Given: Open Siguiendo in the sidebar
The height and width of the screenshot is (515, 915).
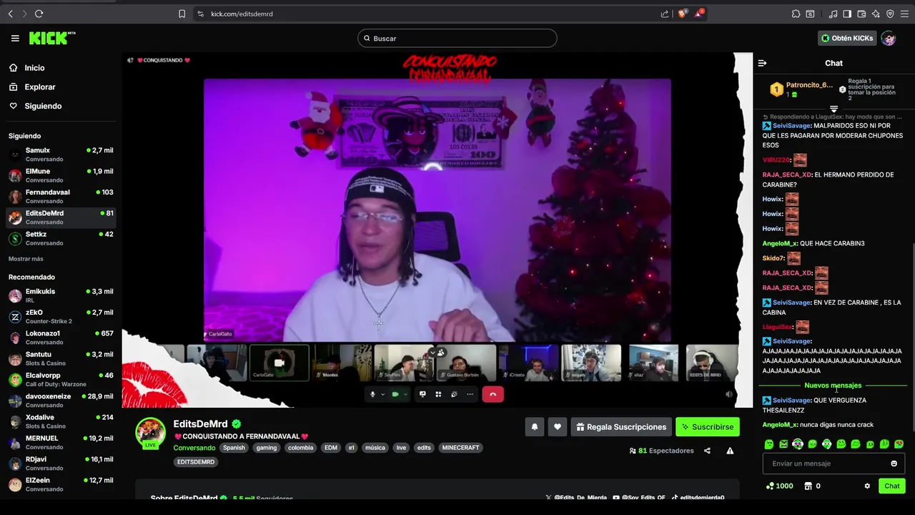Looking at the screenshot, I should (x=43, y=106).
